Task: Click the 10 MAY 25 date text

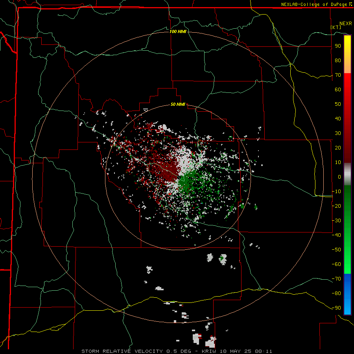Action: point(236,351)
